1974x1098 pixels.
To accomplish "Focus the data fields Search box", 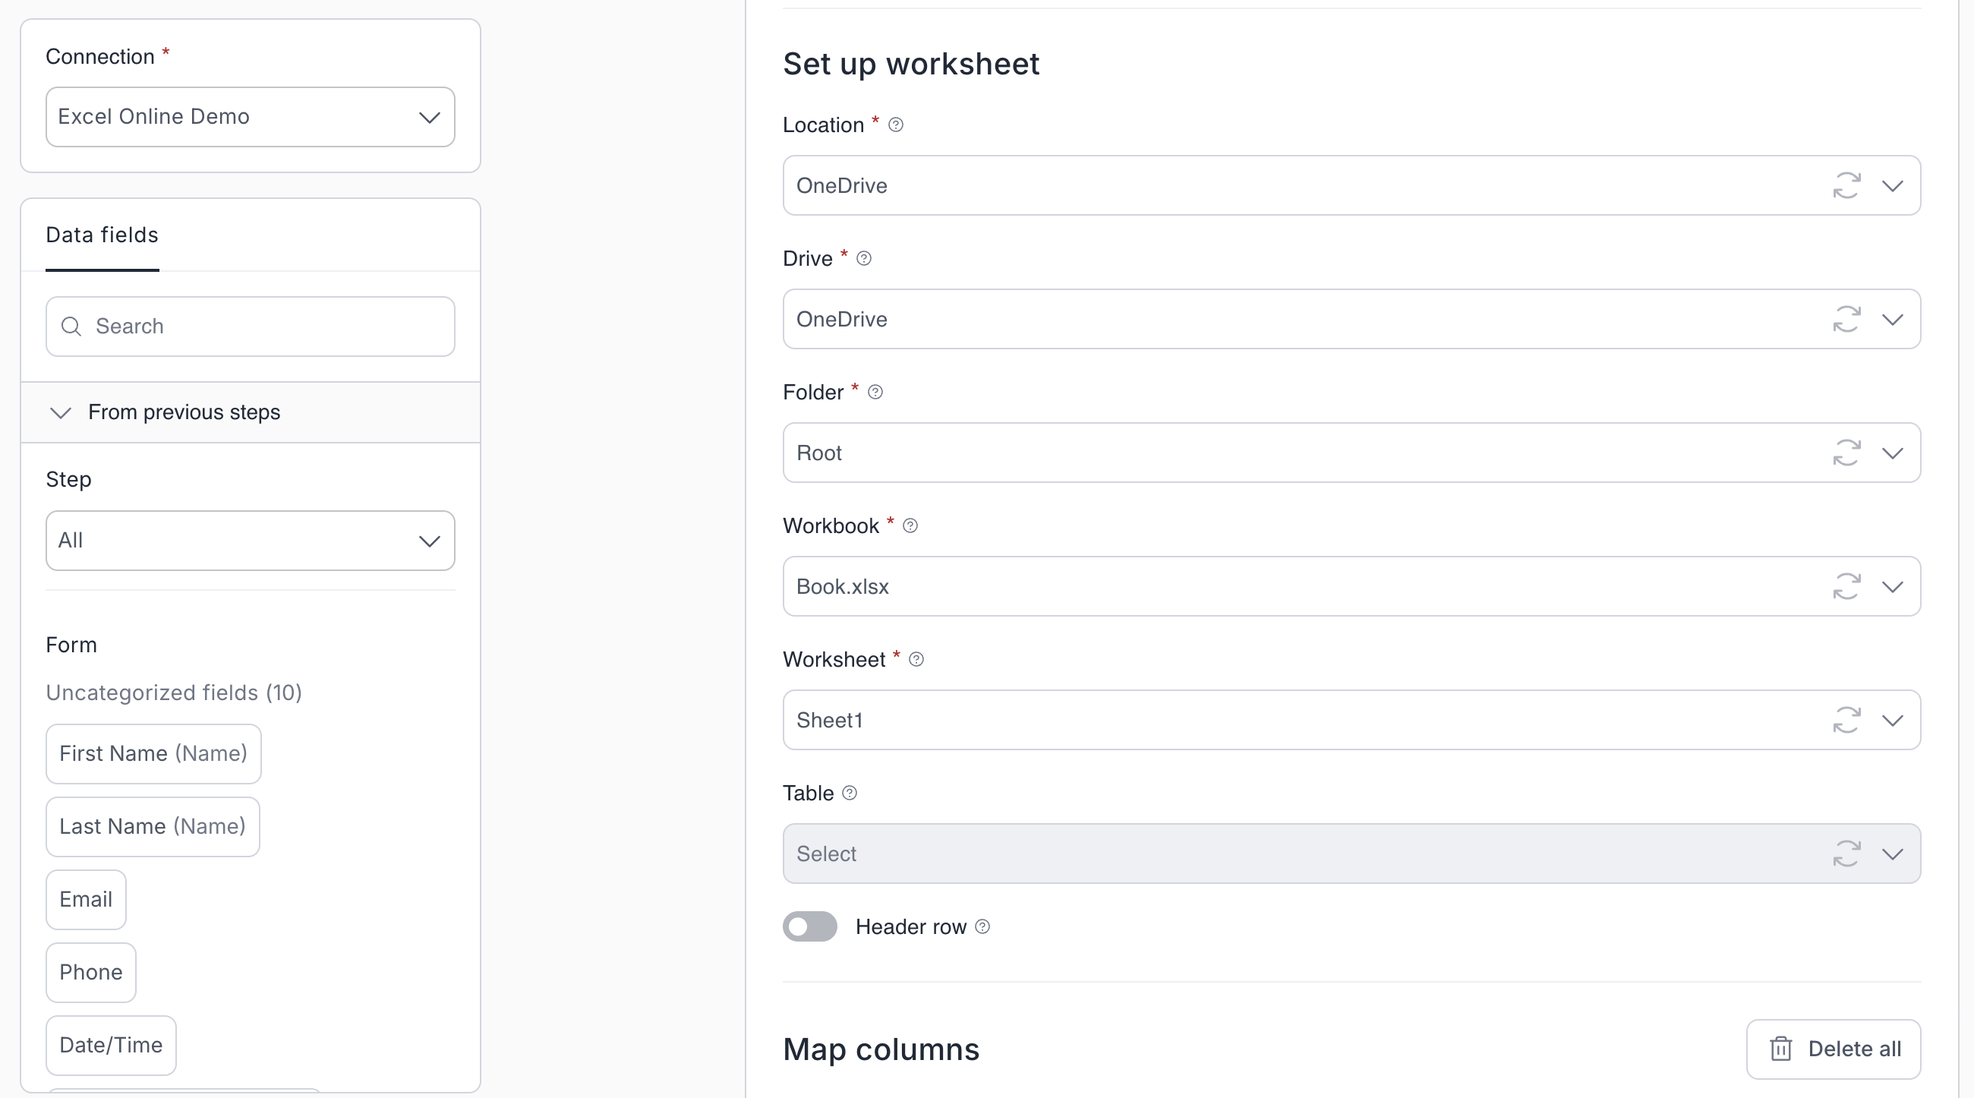I will coord(260,327).
